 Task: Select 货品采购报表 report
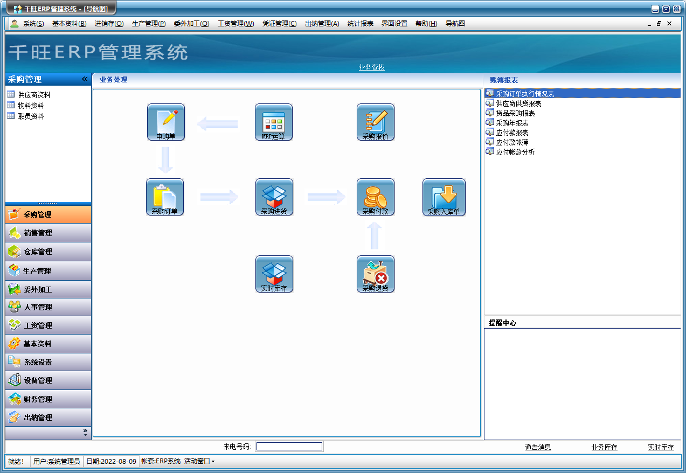click(516, 113)
